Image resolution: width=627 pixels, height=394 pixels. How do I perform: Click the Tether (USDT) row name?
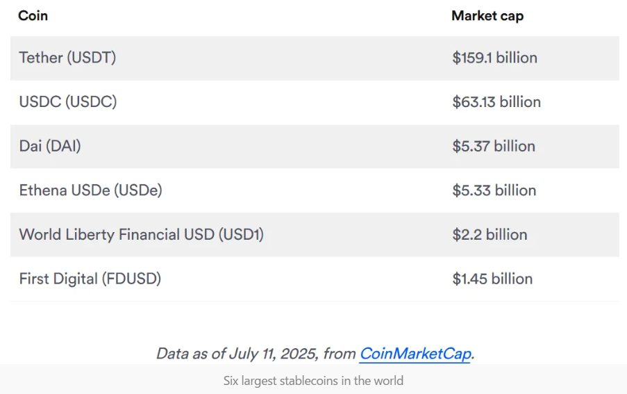tap(67, 58)
